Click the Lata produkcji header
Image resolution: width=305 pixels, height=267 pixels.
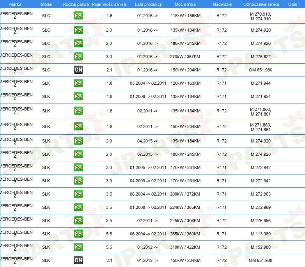[x=147, y=4]
